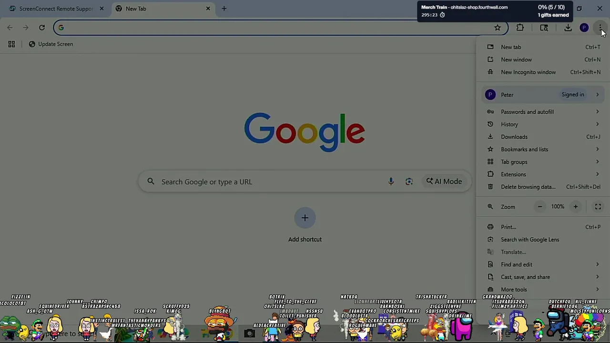Click the Peter profile avatar in toolbar
The height and width of the screenshot is (343, 610).
pos(584,28)
